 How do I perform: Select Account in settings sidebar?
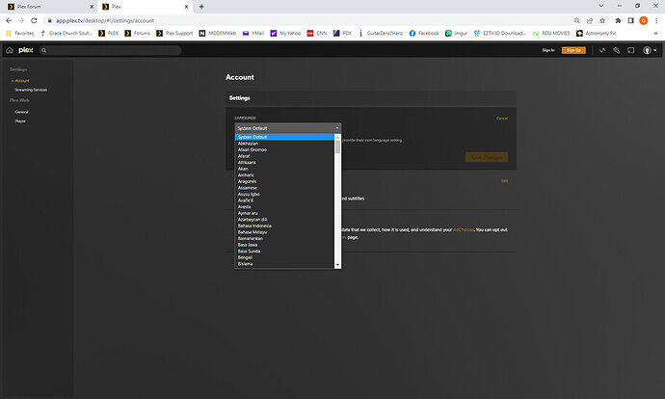coord(22,81)
